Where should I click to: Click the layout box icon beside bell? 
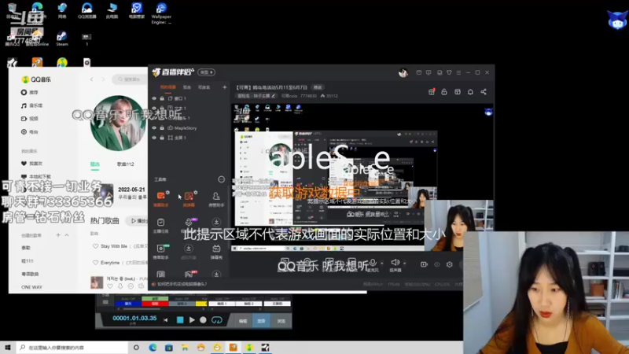(x=458, y=92)
